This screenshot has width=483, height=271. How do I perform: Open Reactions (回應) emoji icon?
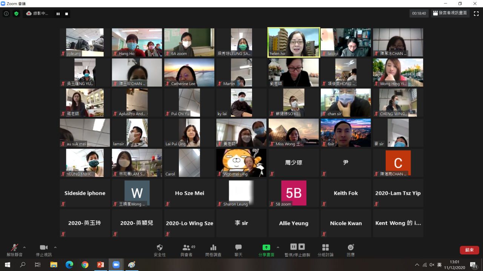pos(351,248)
